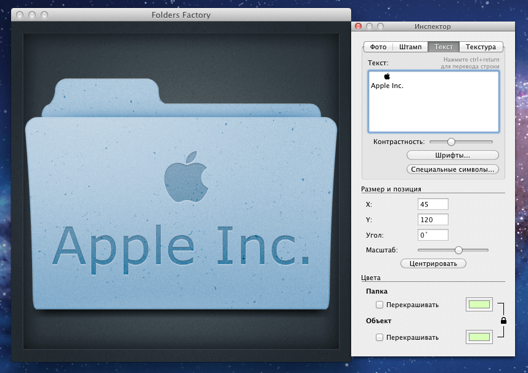
Task: Open the Объект color swatch
Action: (479, 337)
